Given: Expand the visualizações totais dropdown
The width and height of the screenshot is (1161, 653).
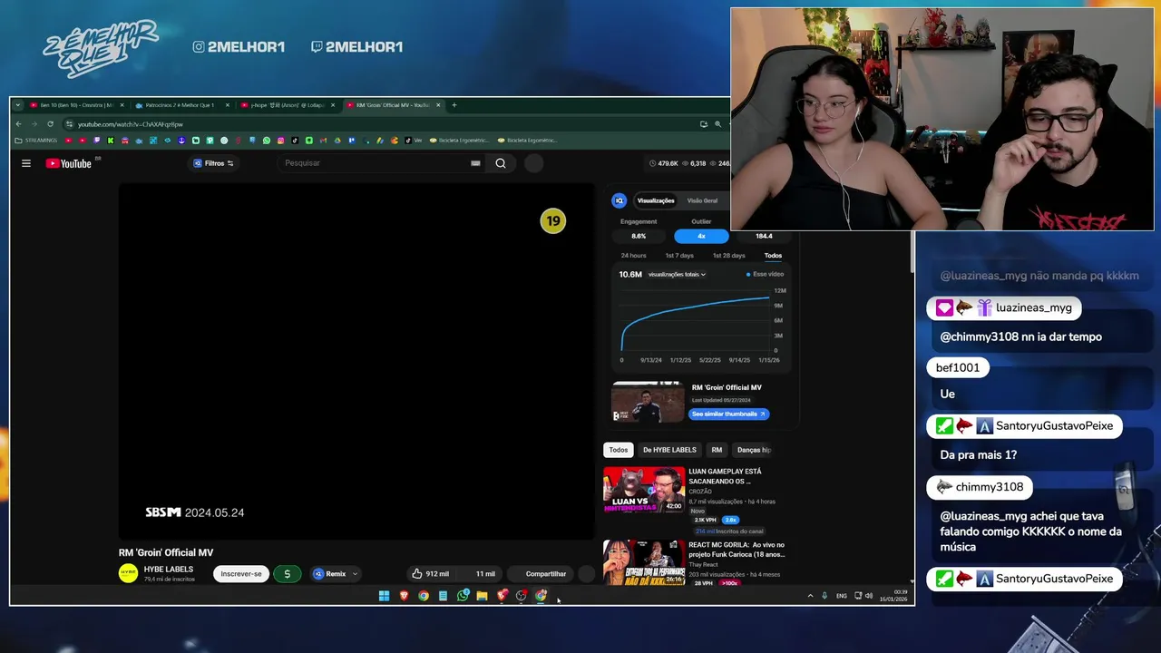Looking at the screenshot, I should coord(677,274).
